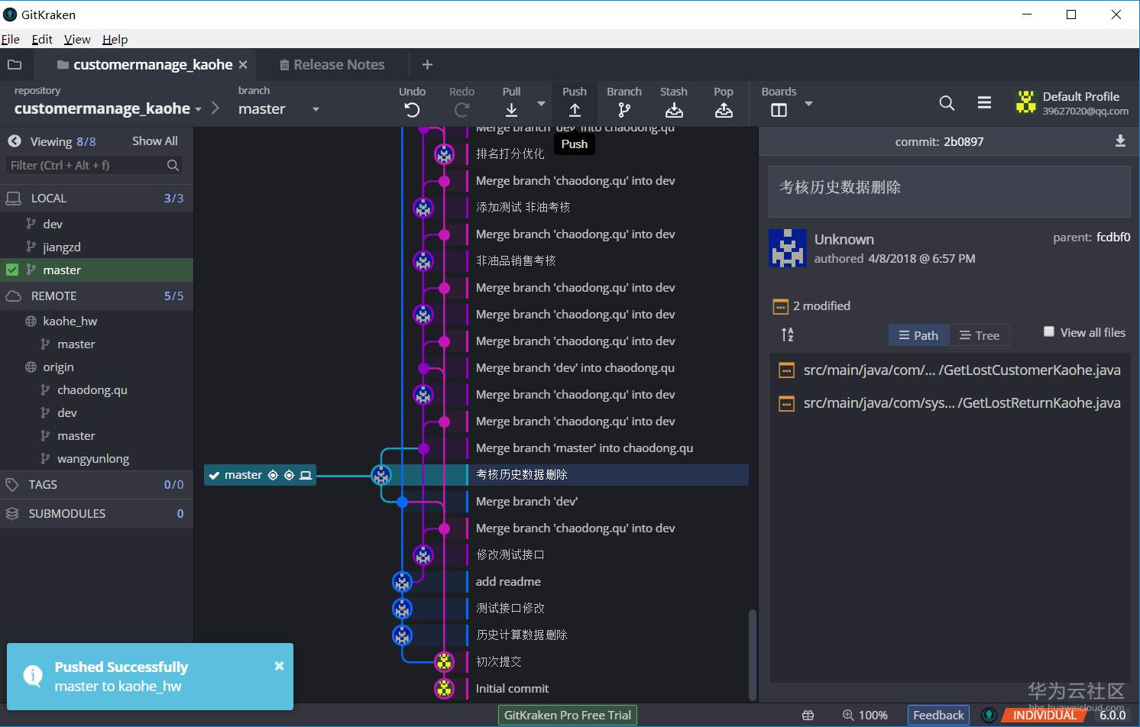Pull changes with the Pull button

[511, 110]
